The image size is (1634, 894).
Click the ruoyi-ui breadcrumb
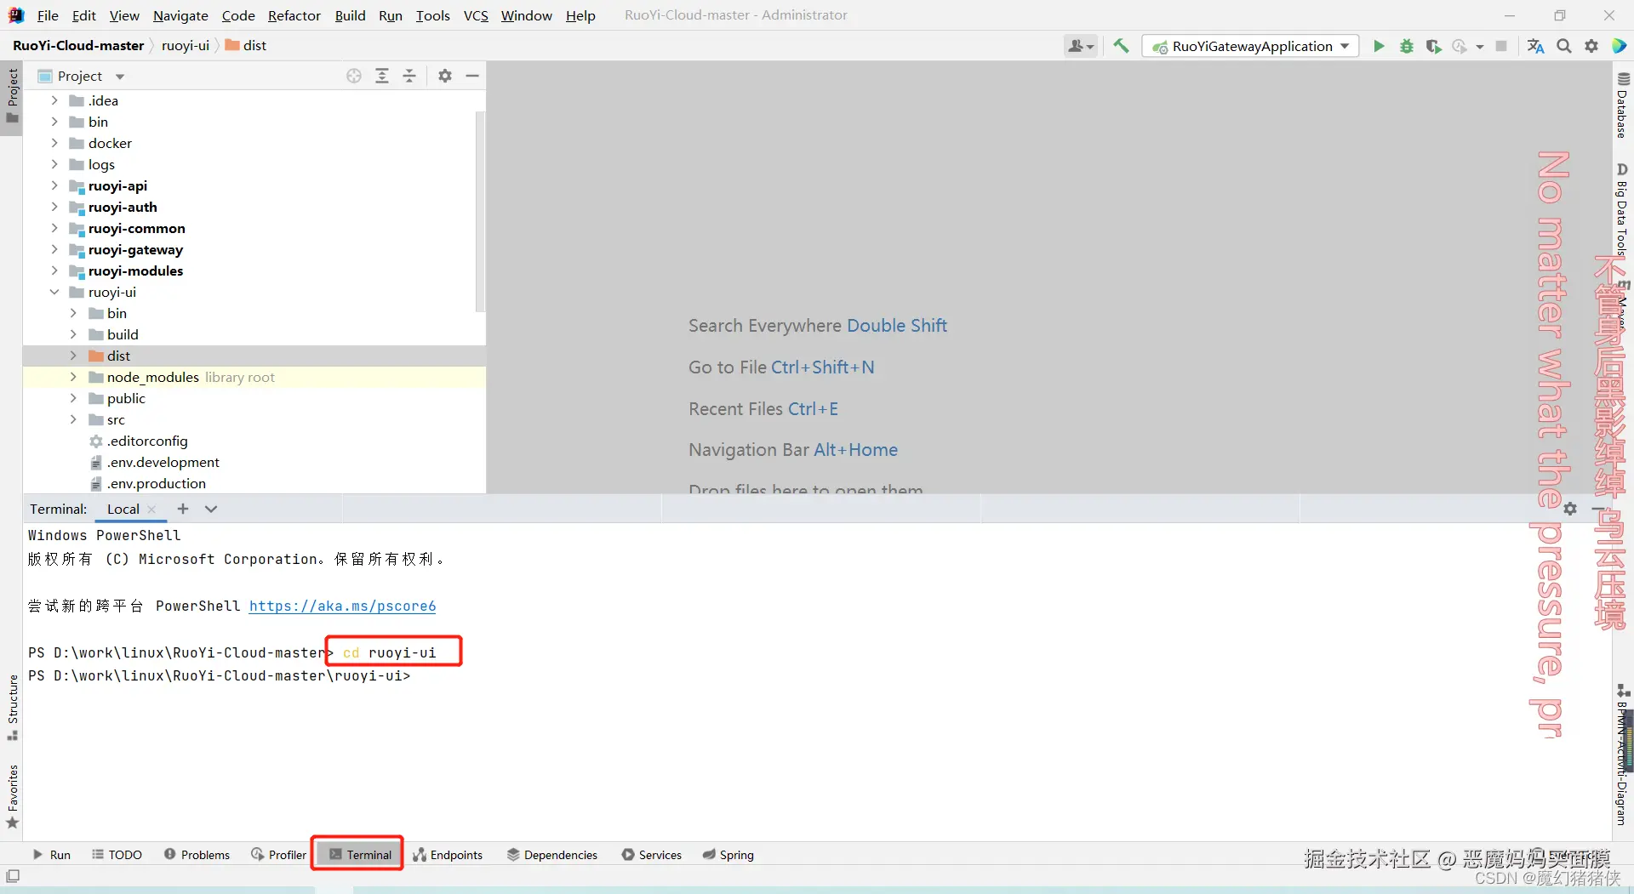click(186, 46)
